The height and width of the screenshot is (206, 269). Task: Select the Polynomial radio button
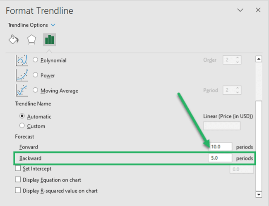(35, 60)
